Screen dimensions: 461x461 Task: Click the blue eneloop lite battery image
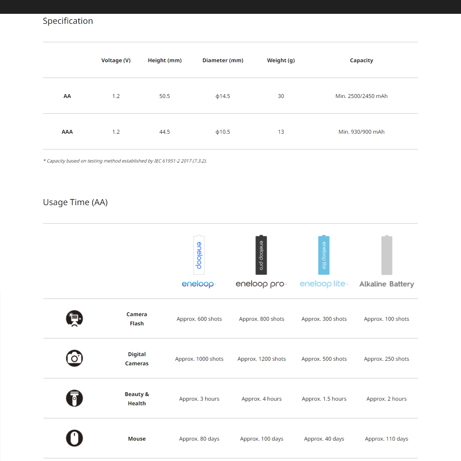point(324,255)
